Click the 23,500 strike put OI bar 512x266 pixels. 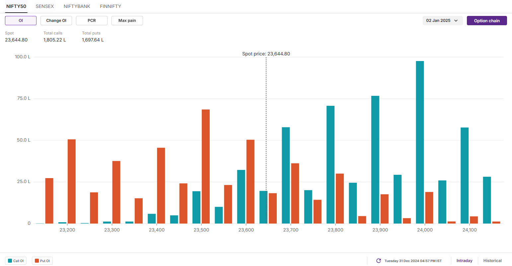point(206,166)
